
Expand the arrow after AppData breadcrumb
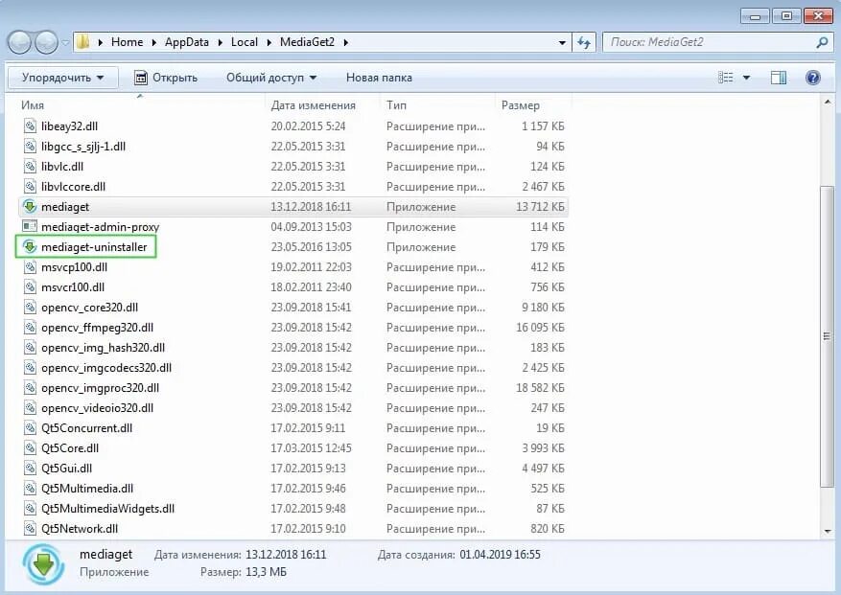(220, 42)
